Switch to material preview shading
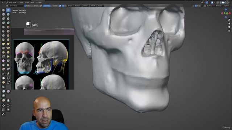Viewport: 232px width, 130px height. (225, 3)
